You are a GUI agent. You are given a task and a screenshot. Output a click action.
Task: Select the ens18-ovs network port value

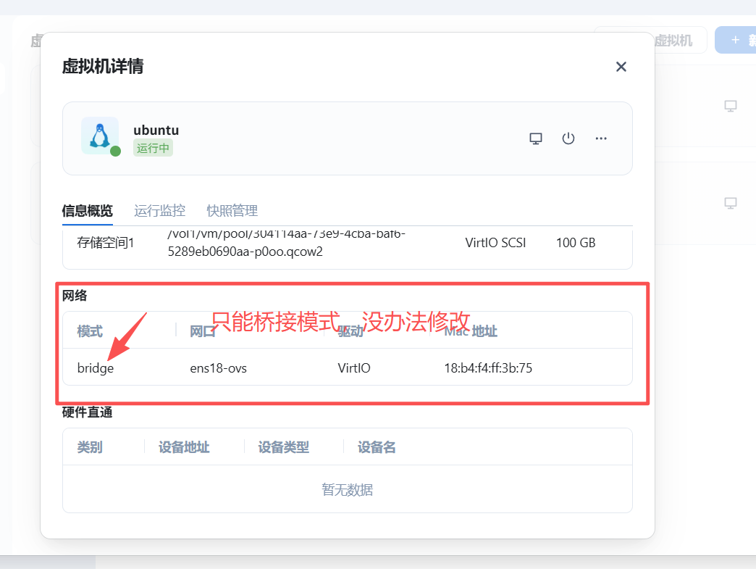point(218,368)
